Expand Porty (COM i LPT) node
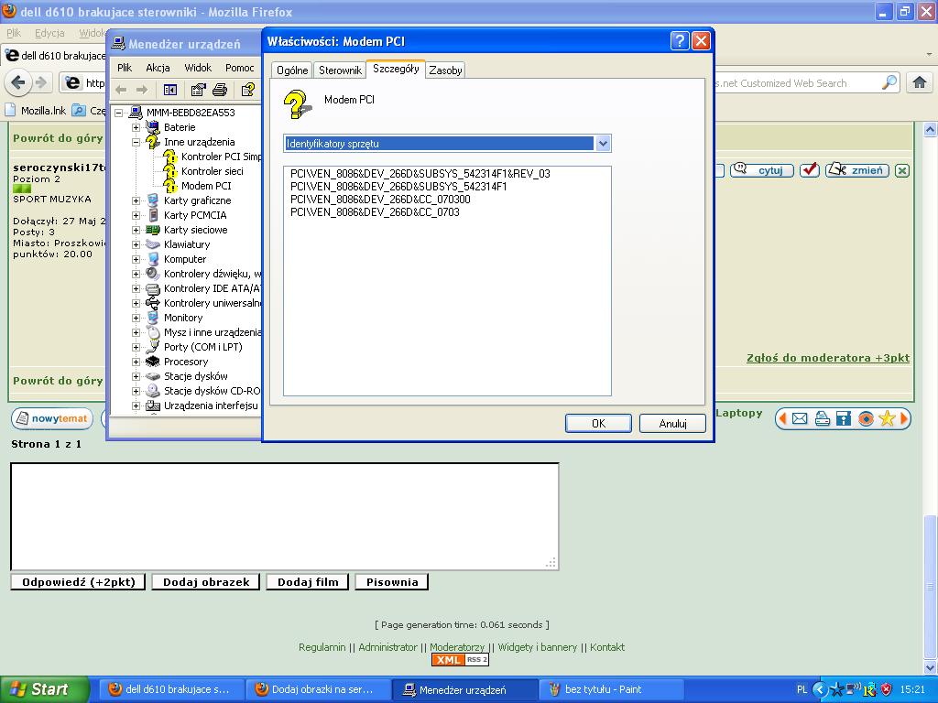The width and height of the screenshot is (938, 703). point(136,347)
